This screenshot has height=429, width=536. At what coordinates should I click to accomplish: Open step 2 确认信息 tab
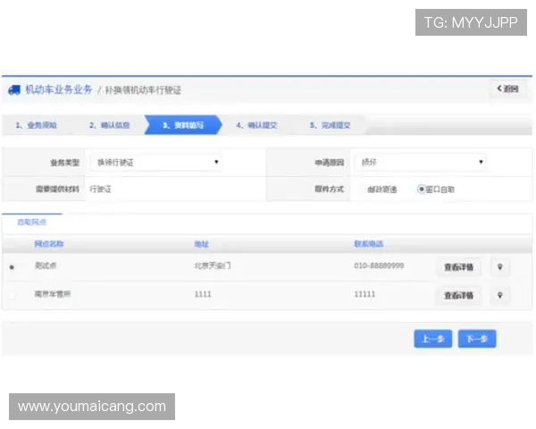tap(109, 125)
